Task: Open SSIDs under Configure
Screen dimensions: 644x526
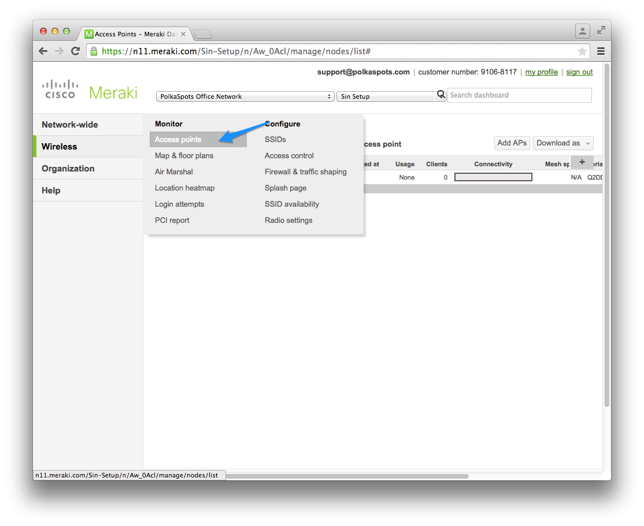Action: pyautogui.click(x=275, y=140)
